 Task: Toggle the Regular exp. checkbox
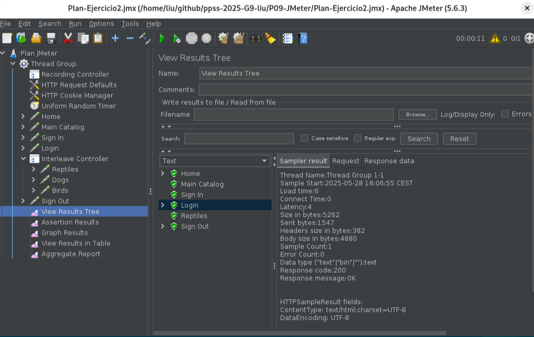pos(358,138)
